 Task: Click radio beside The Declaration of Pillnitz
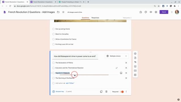pyautogui.click(x=53, y=63)
